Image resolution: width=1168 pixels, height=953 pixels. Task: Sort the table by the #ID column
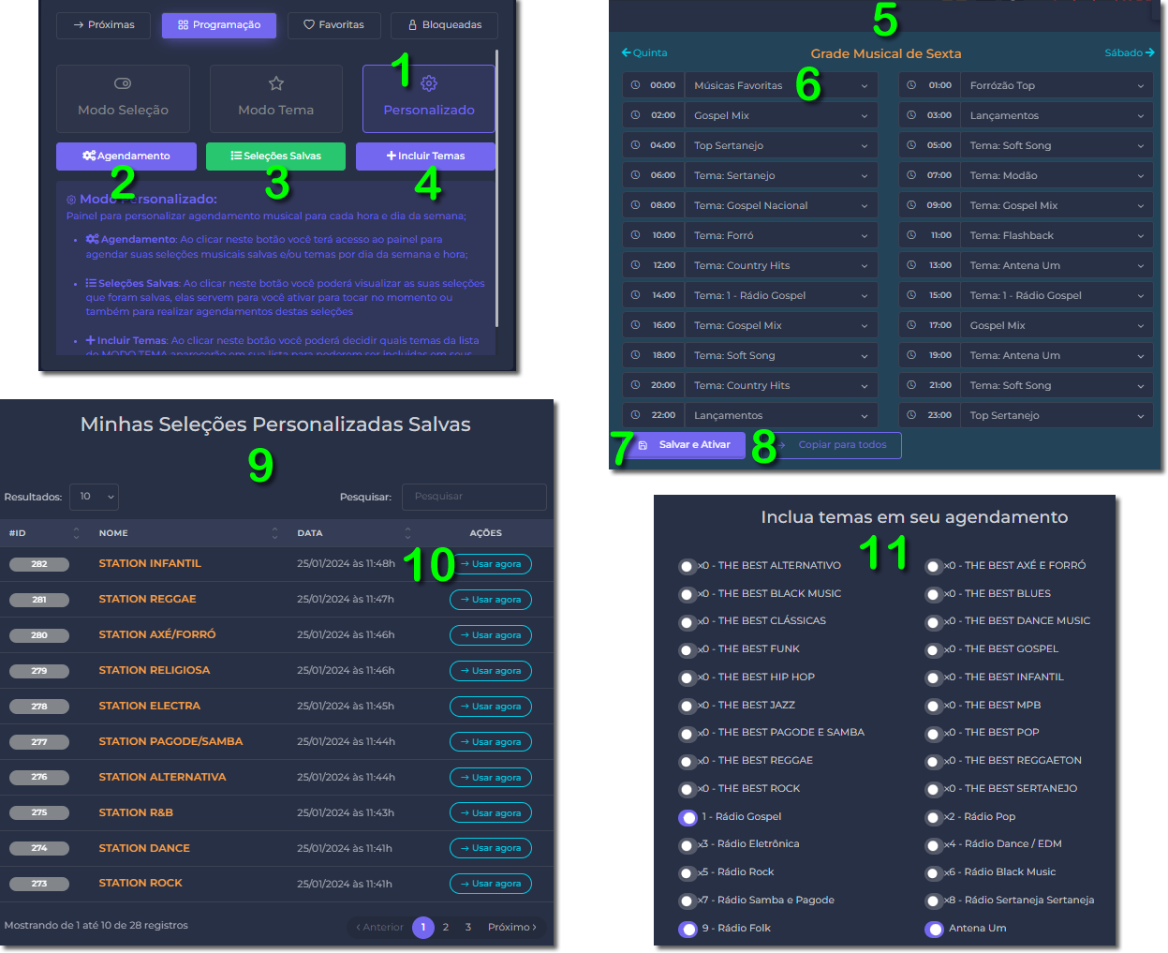[76, 533]
